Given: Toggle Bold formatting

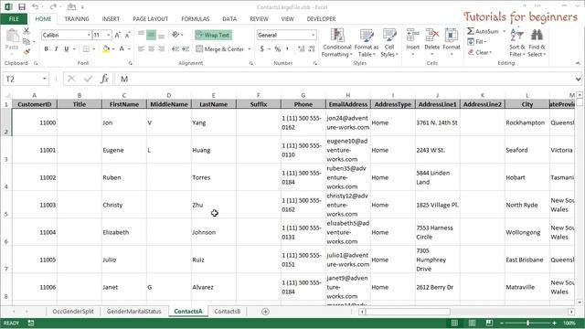Looking at the screenshot, I should pos(47,48).
